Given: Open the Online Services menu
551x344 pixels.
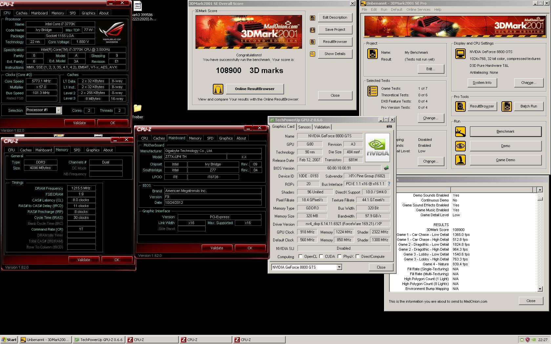Looking at the screenshot, I should [x=418, y=10].
